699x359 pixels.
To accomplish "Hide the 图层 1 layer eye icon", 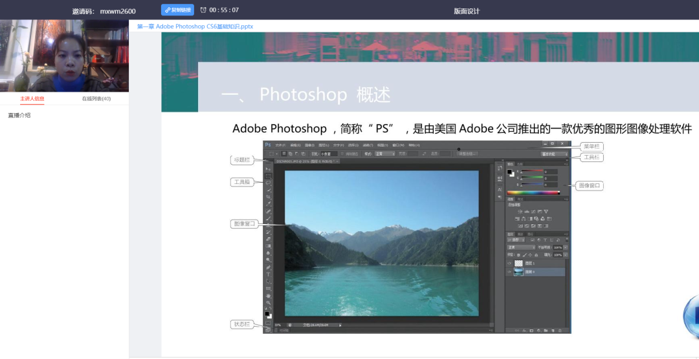I will pos(509,263).
